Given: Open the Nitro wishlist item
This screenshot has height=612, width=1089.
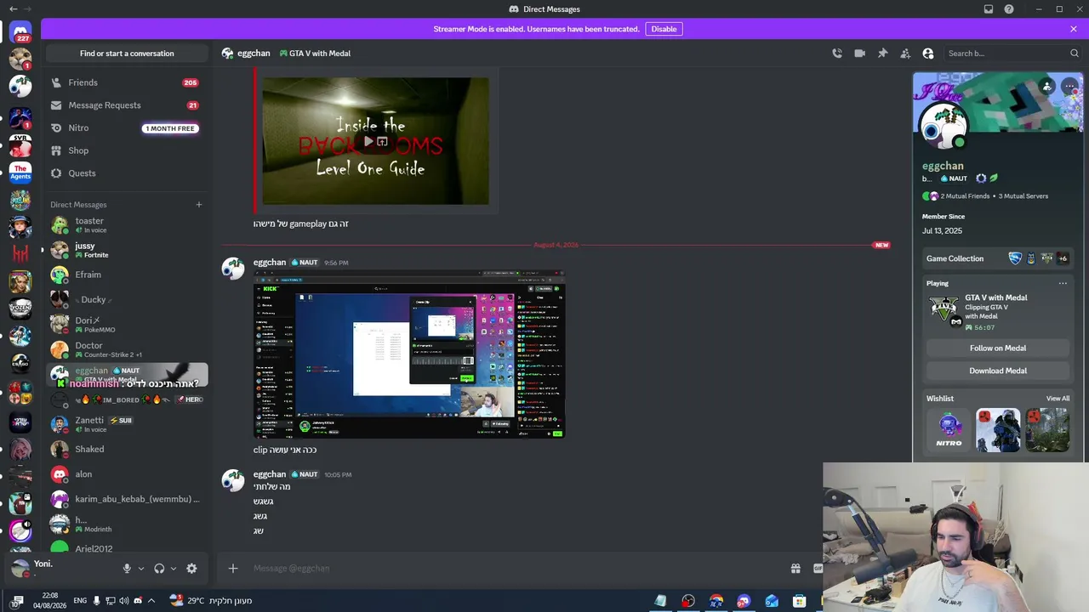Looking at the screenshot, I should pyautogui.click(x=949, y=430).
